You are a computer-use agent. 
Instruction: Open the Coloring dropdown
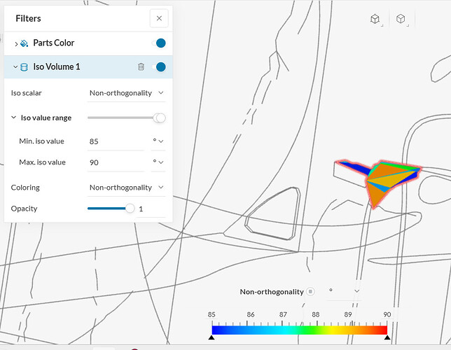click(126, 188)
